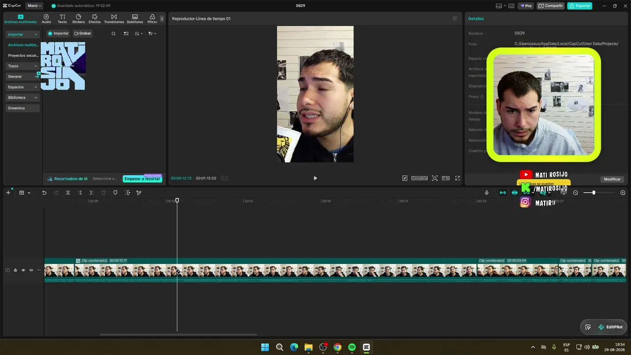Change the 9:16 aspect ratio
Image resolution: width=631 pixels, height=355 pixels.
point(446,178)
